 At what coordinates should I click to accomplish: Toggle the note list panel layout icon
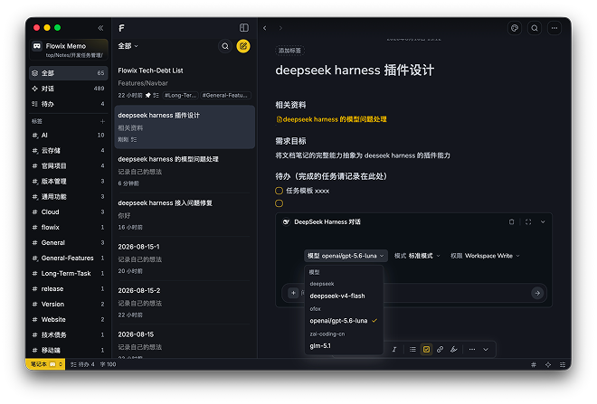click(243, 28)
